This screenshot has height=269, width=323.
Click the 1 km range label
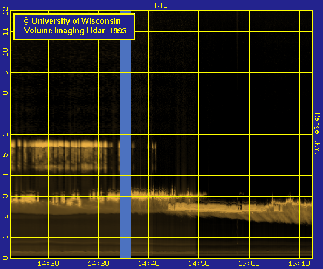(5, 237)
